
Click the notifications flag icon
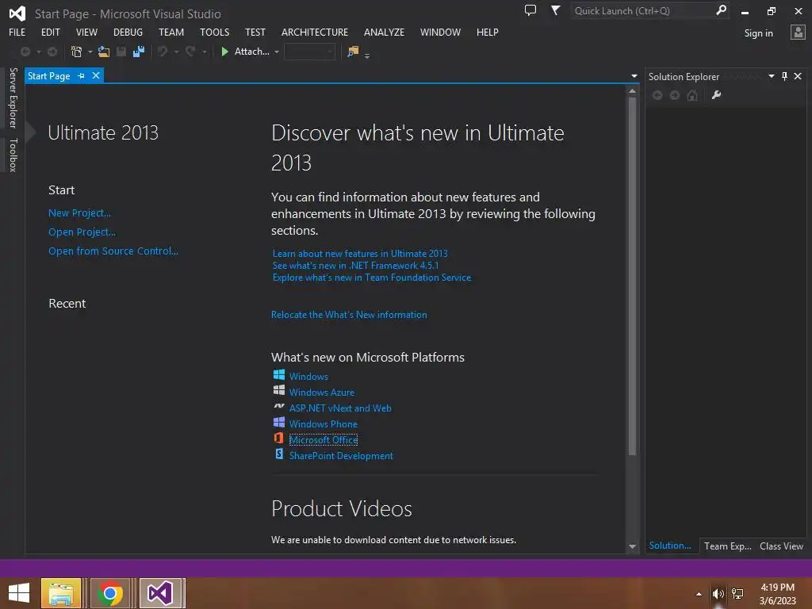[555, 10]
